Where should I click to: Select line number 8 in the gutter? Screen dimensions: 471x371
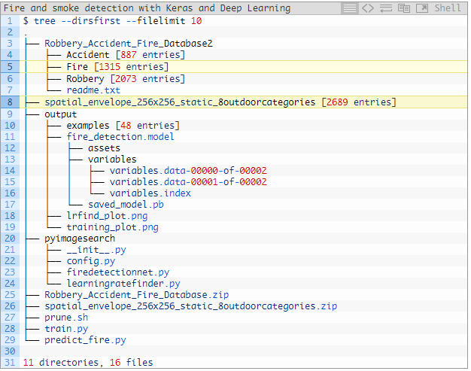(10, 102)
